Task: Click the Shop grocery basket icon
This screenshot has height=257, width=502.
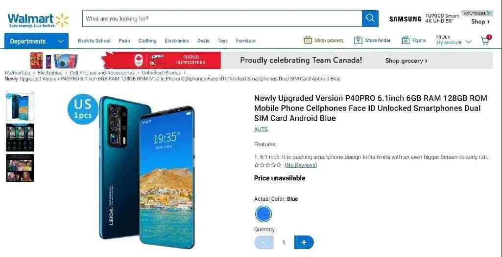Action: pos(308,41)
